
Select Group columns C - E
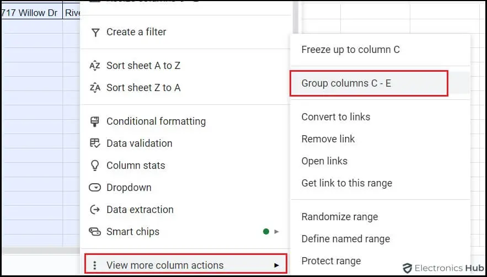(346, 83)
